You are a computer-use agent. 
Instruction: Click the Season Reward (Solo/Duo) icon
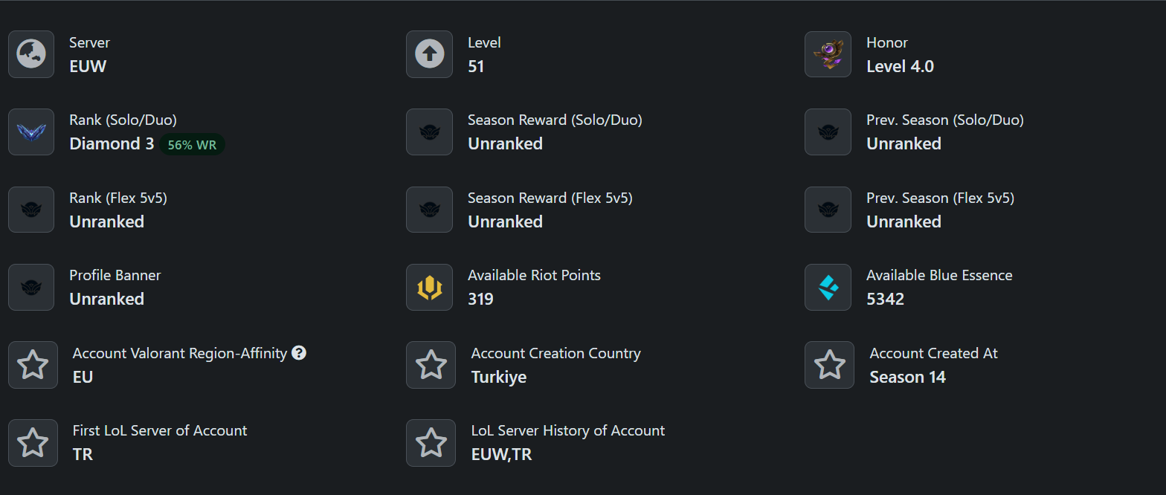pyautogui.click(x=429, y=132)
